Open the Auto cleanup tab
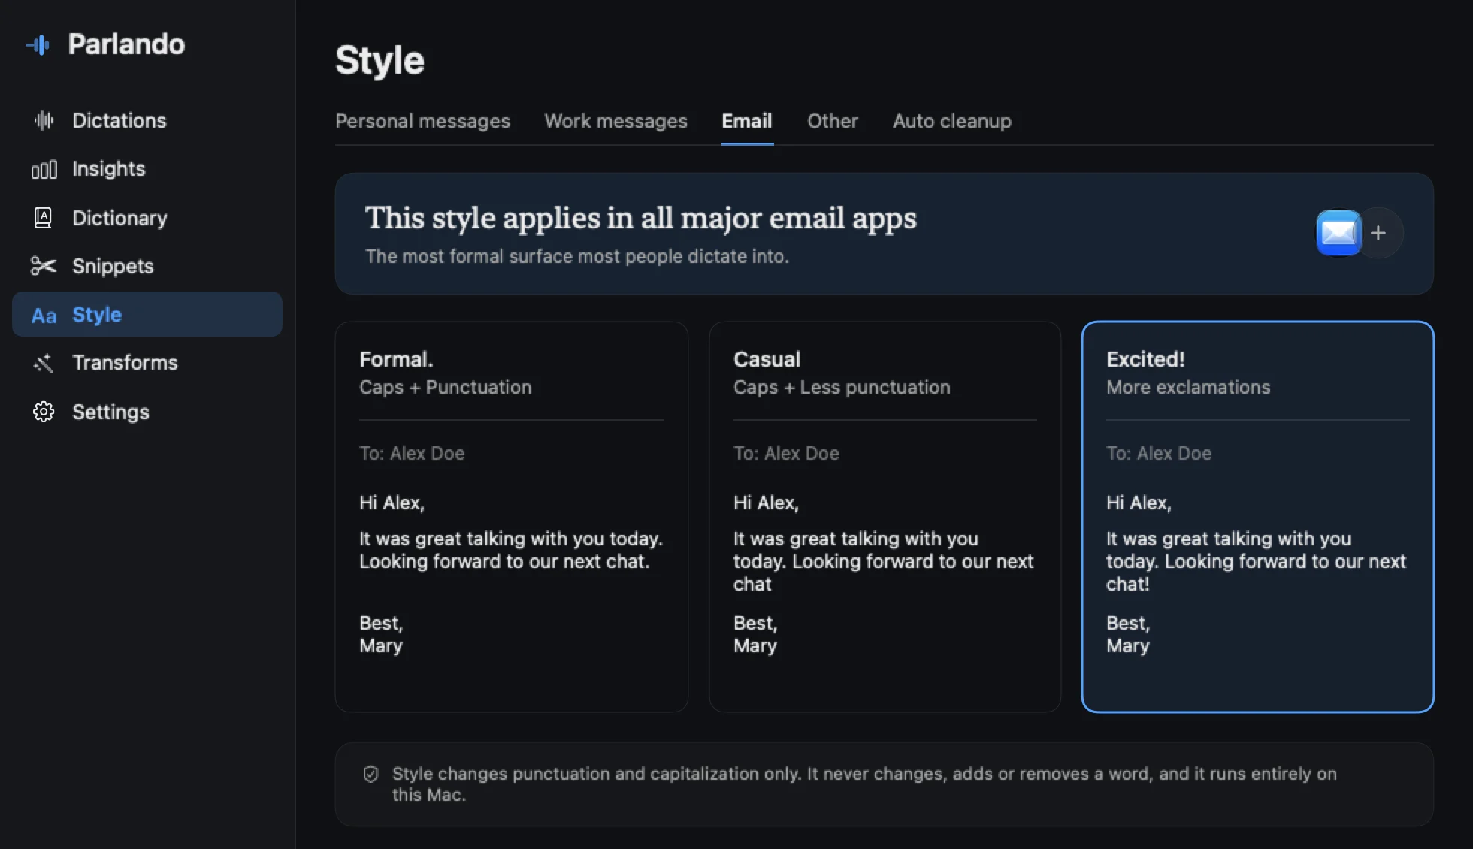 click(x=952, y=121)
